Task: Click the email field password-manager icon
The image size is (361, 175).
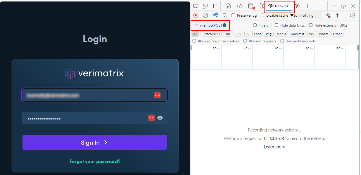Action: tap(157, 95)
